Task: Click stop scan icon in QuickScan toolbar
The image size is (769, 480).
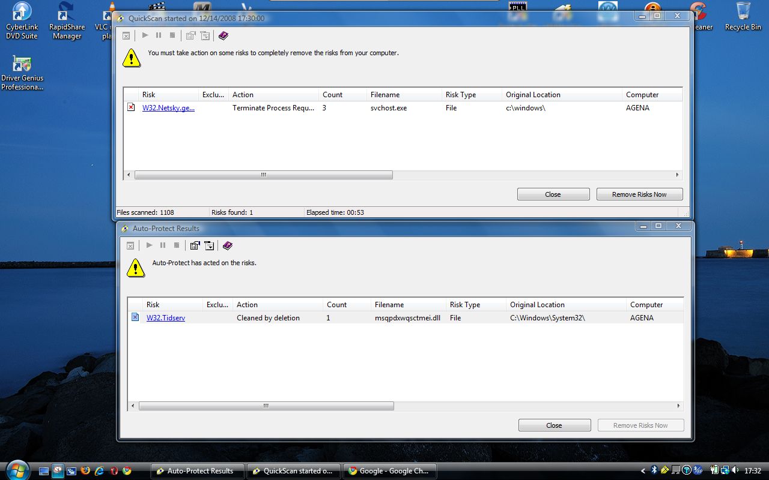Action: click(172, 35)
